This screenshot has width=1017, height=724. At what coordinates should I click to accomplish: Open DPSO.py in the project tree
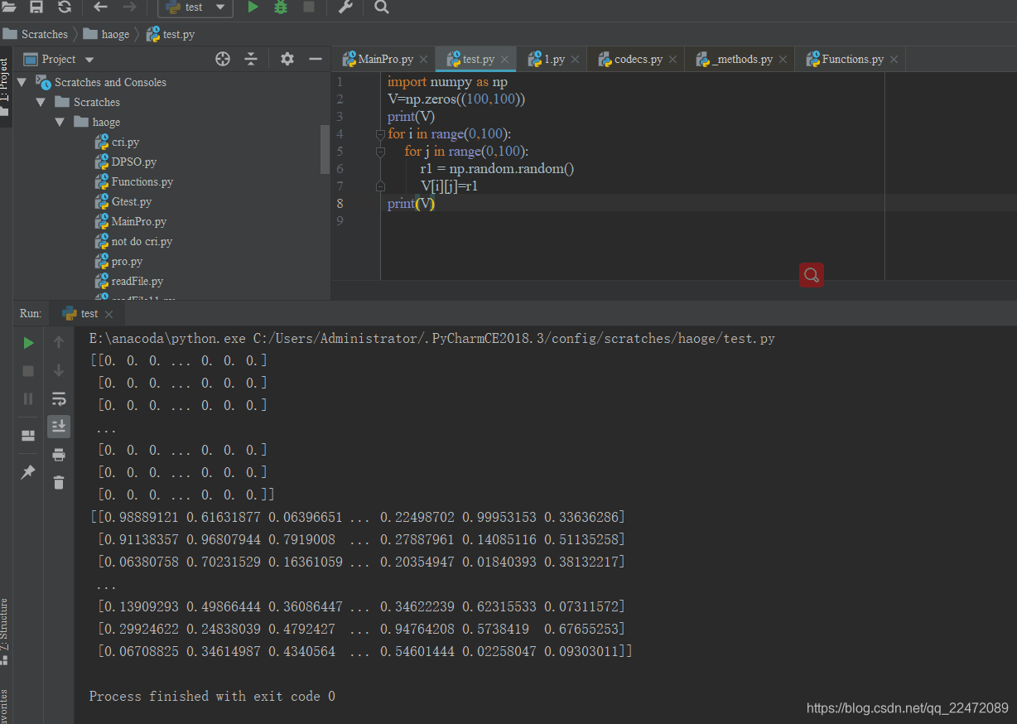[x=134, y=162]
